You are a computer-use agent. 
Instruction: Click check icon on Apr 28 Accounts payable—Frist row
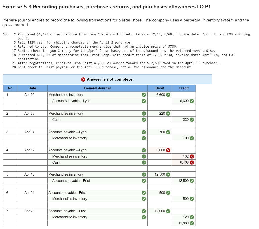pyautogui.click(x=144, y=211)
